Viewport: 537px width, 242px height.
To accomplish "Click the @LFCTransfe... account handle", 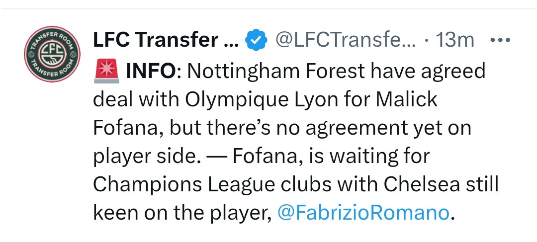I will [x=346, y=41].
